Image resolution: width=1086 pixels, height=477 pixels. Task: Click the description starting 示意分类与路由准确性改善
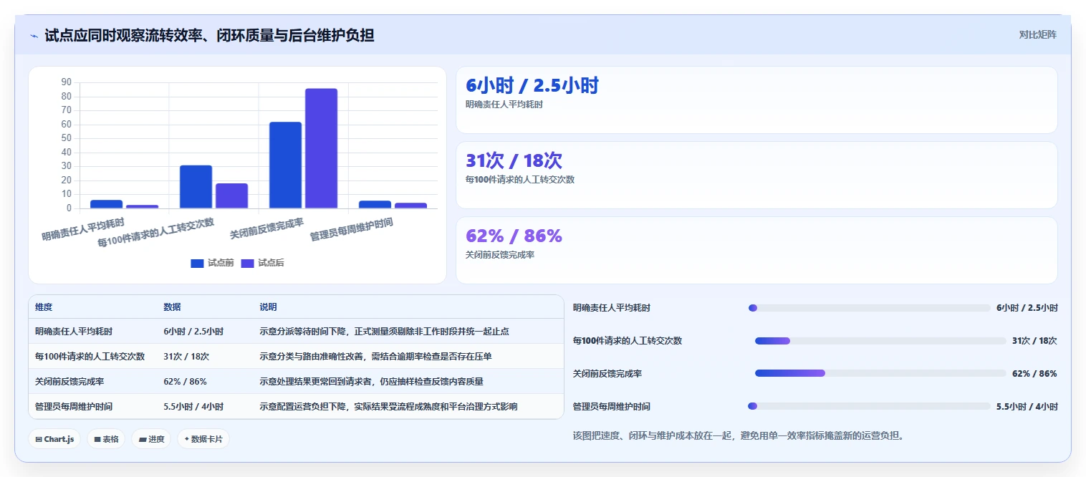coord(375,356)
